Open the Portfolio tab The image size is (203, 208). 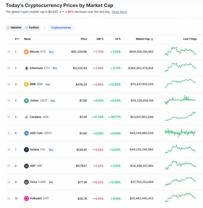(32, 28)
